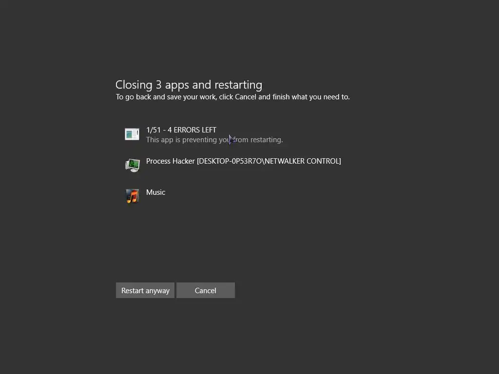Screen dimensions: 499x374
Task: Click the '1/51' counter text
Action: coord(154,130)
